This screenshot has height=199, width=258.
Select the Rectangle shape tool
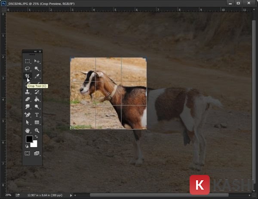coord(37,122)
